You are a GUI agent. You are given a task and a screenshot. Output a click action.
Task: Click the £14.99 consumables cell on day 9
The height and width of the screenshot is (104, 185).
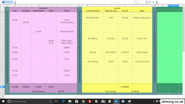[38, 31]
